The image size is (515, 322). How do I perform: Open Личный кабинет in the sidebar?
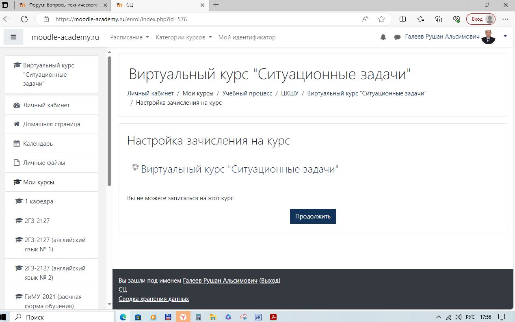[x=46, y=105]
